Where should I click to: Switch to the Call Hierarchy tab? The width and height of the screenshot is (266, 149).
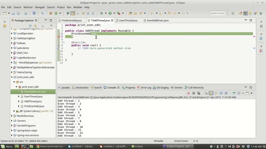[194, 87]
